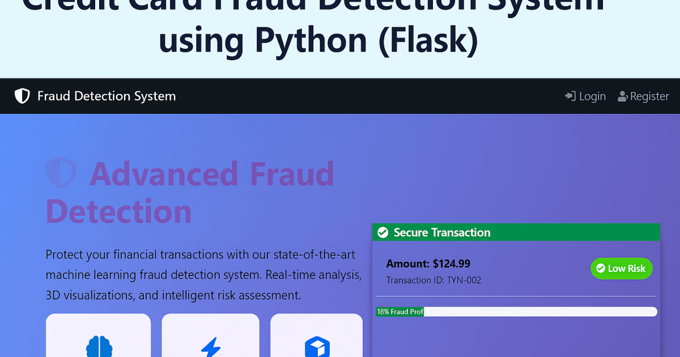Select the Login item in the navigation menu
Image resolution: width=680 pixels, height=357 pixels.
tap(585, 96)
